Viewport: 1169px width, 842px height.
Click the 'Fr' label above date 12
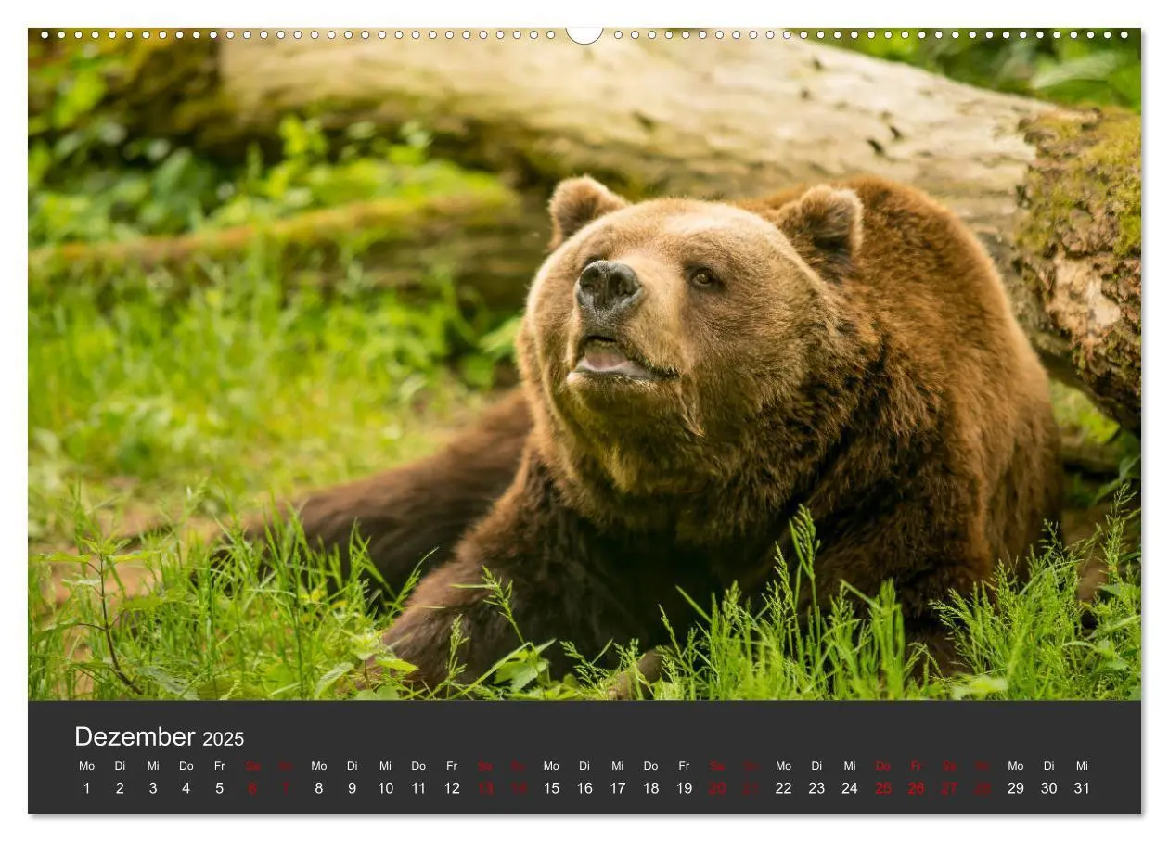[x=452, y=766]
